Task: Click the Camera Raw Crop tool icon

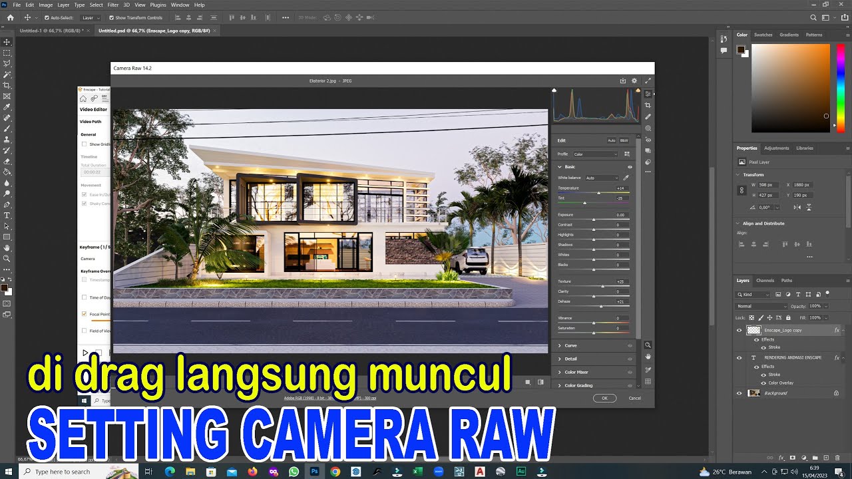Action: (x=648, y=105)
